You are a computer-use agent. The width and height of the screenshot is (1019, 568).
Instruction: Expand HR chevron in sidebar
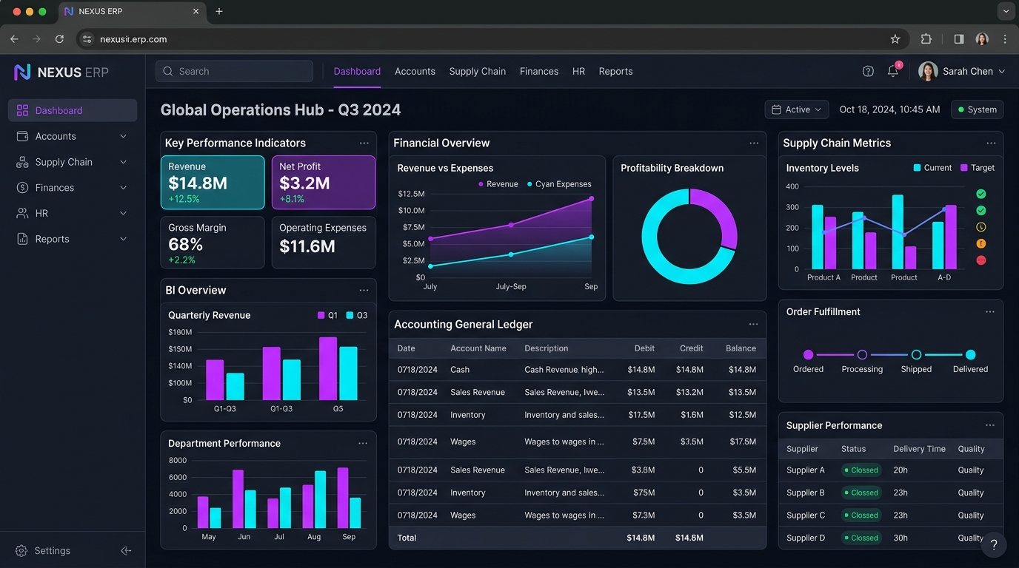[123, 213]
